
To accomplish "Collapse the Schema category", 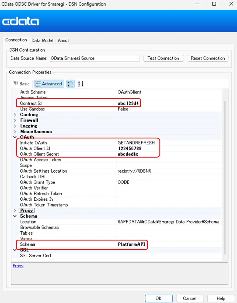I will coord(15,216).
